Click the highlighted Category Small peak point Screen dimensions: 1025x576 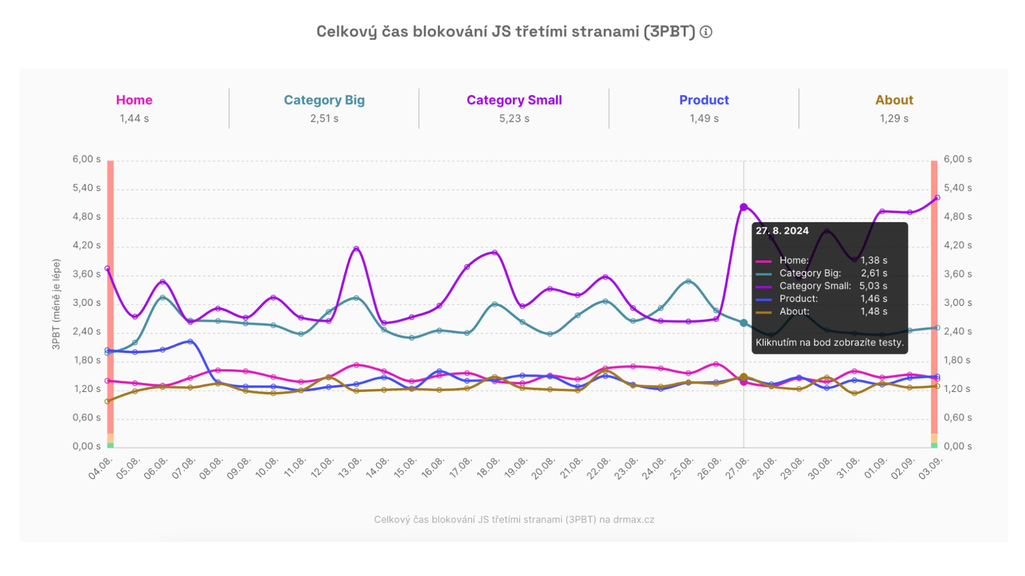(x=743, y=207)
